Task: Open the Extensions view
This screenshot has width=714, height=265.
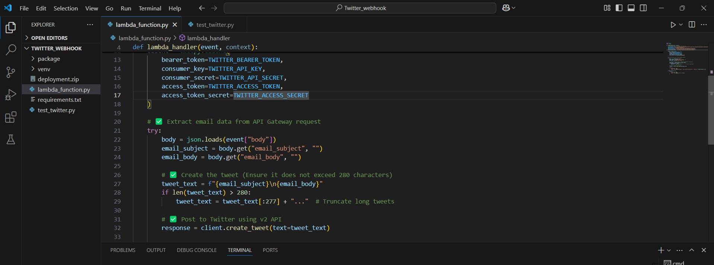Action: coord(11,117)
